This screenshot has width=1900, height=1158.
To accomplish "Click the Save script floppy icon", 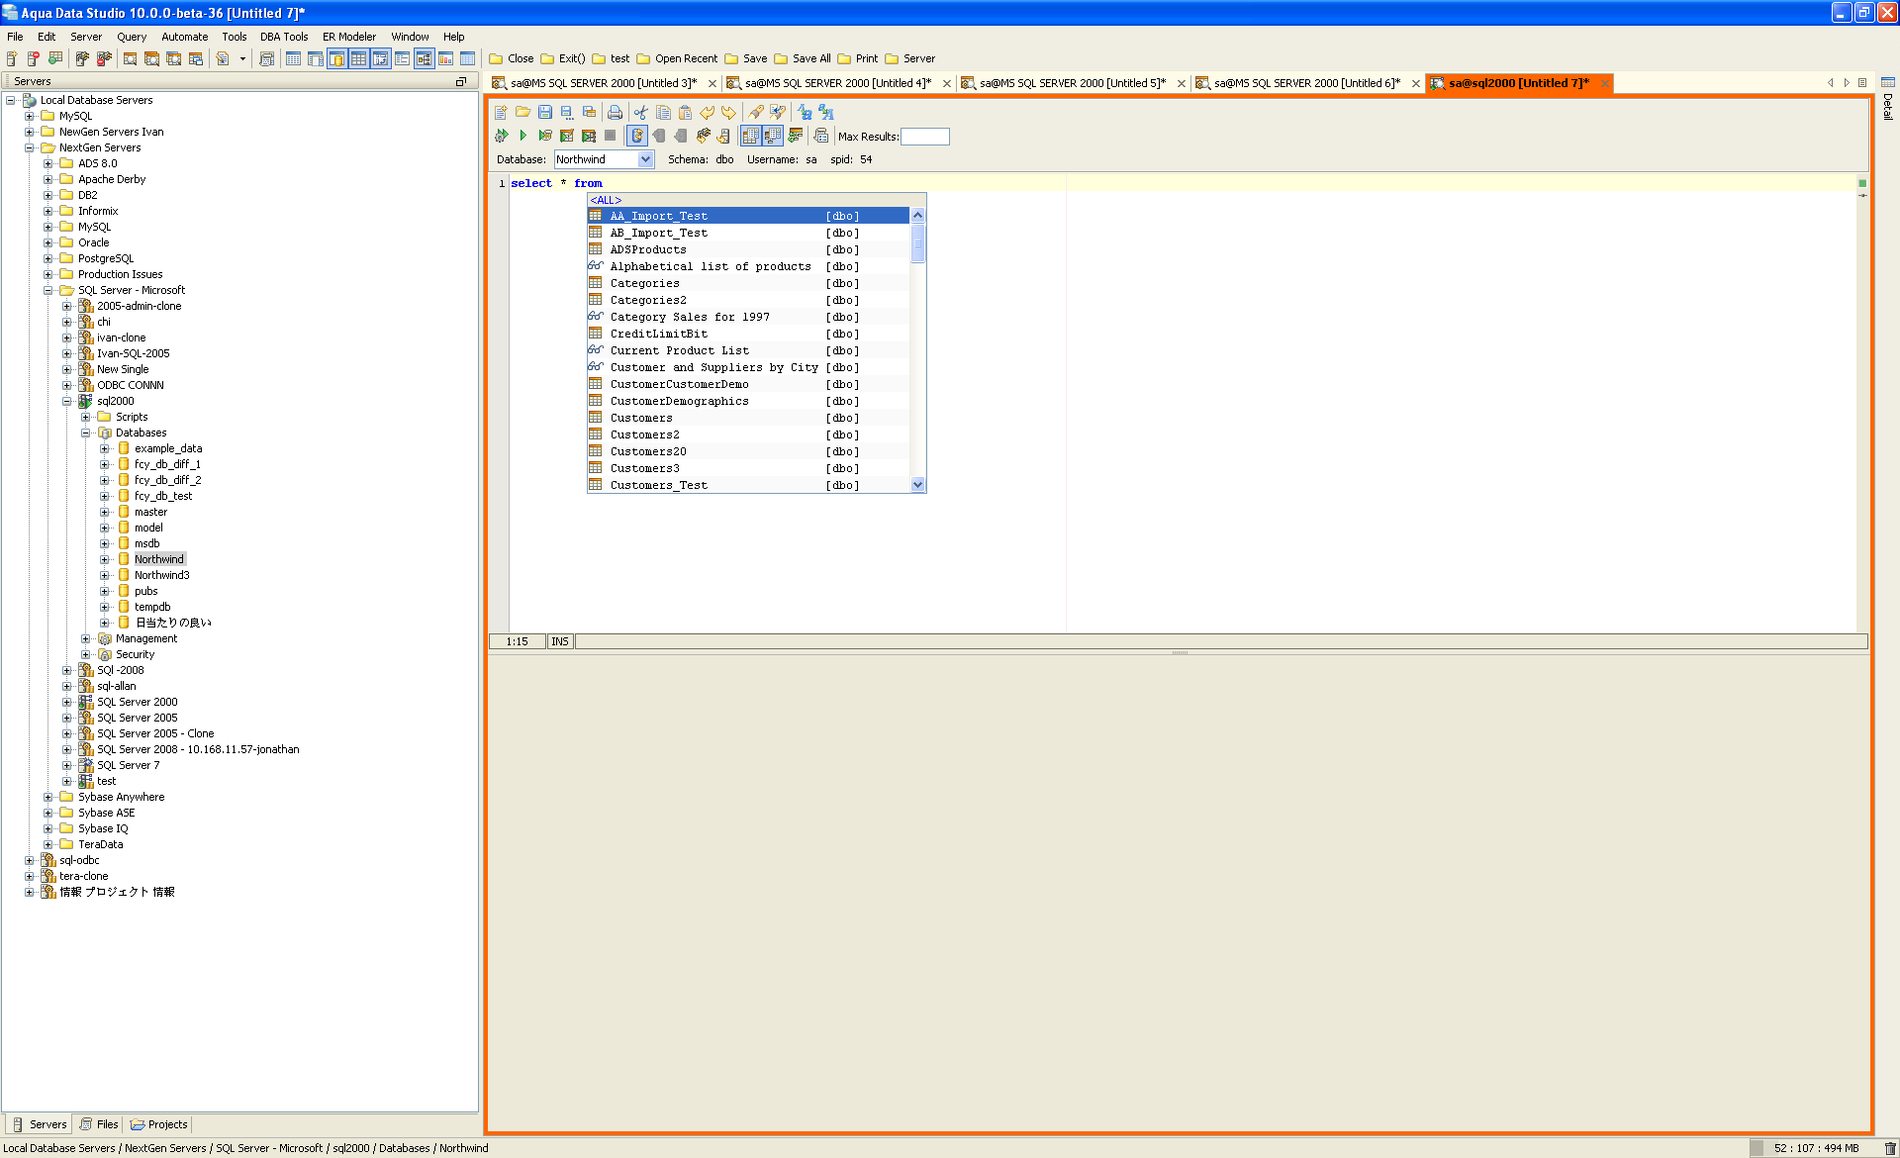I will coord(544,113).
